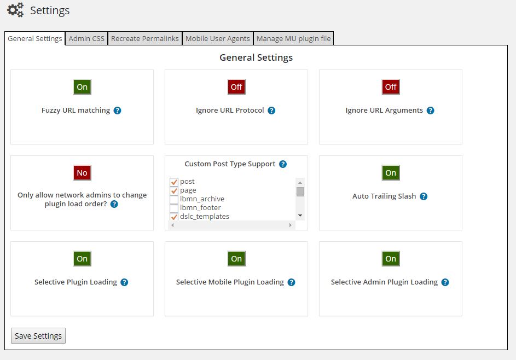Image resolution: width=516 pixels, height=360 pixels.
Task: Toggle Auto Trailing Slash On button
Action: [391, 173]
